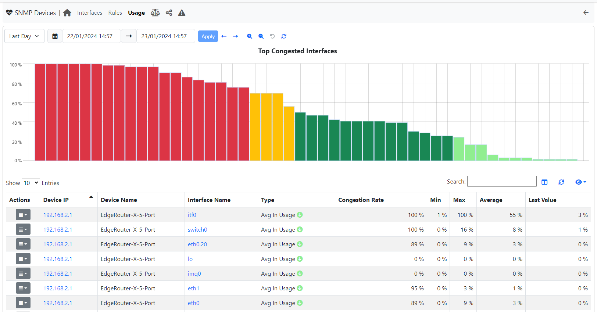The height and width of the screenshot is (312, 597).
Task: Click the first dark green chart bar
Action: pyautogui.click(x=300, y=137)
